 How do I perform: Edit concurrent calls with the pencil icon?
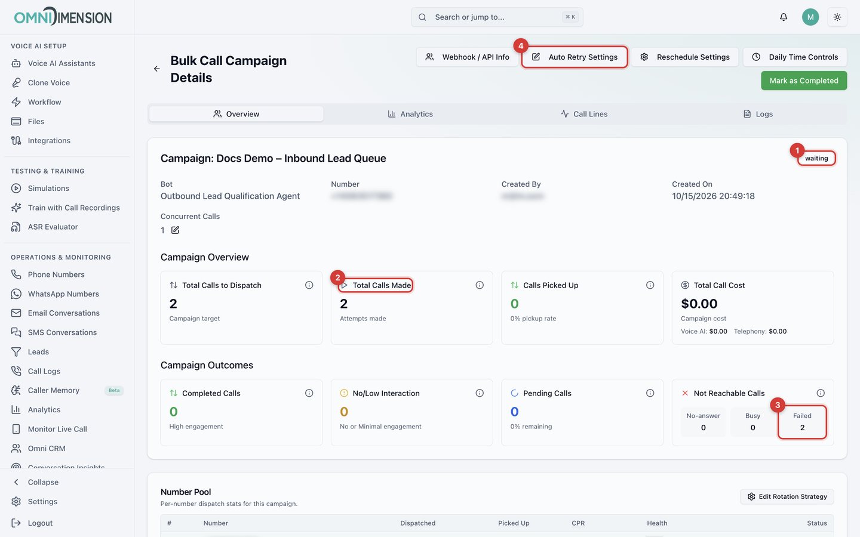coord(175,230)
